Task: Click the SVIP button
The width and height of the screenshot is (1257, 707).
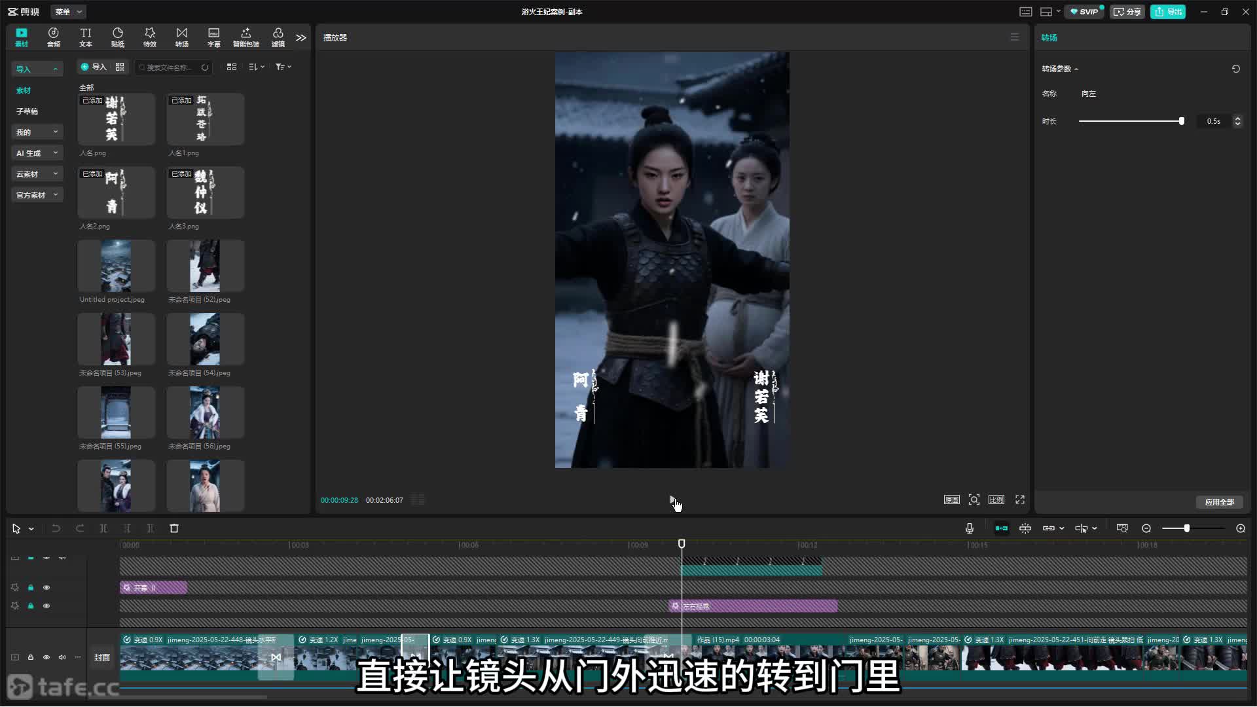Action: 1084,12
